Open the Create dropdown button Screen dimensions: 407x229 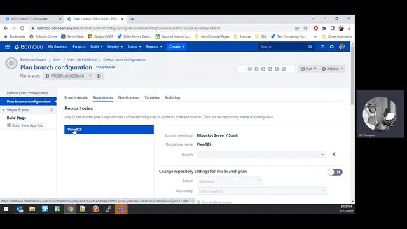[177, 46]
